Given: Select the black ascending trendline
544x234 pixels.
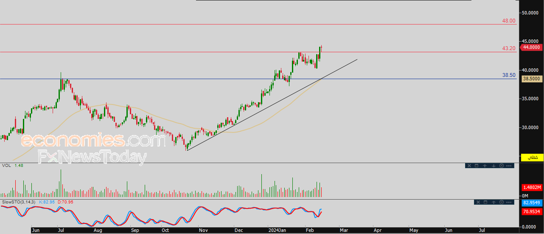Looking at the screenshot, I should (x=272, y=105).
